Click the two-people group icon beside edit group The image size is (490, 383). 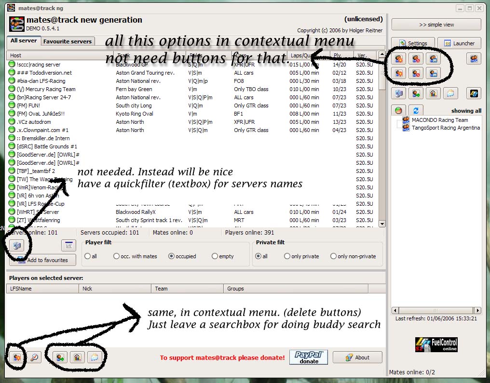(x=474, y=59)
